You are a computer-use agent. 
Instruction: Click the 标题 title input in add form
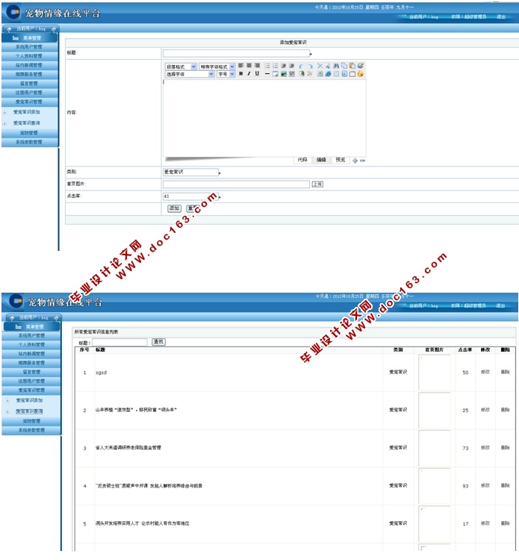point(236,54)
